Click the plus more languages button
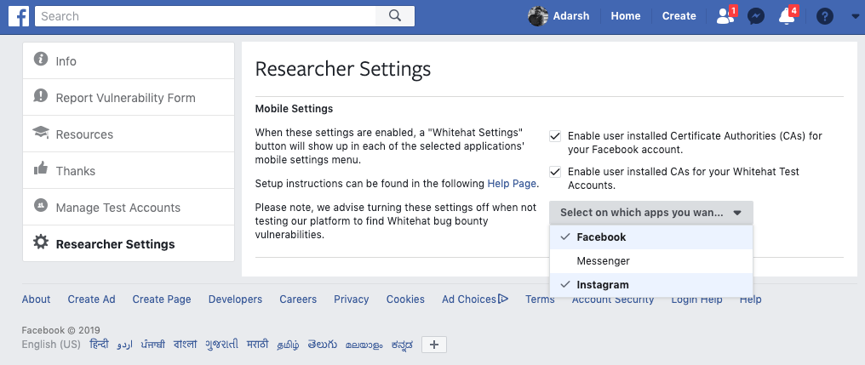Image resolution: width=865 pixels, height=365 pixels. pyautogui.click(x=434, y=345)
